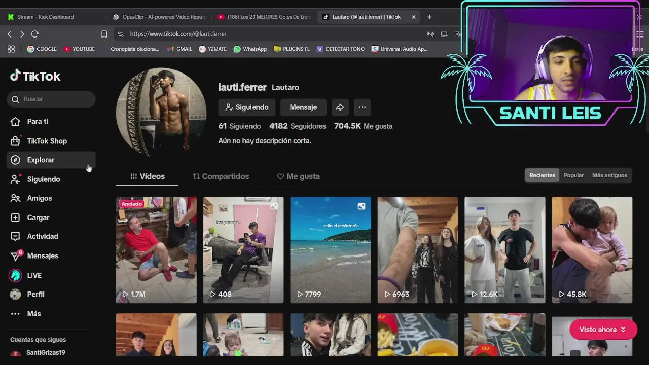Switch to Me gusta tab
The width and height of the screenshot is (649, 365).
(x=298, y=176)
